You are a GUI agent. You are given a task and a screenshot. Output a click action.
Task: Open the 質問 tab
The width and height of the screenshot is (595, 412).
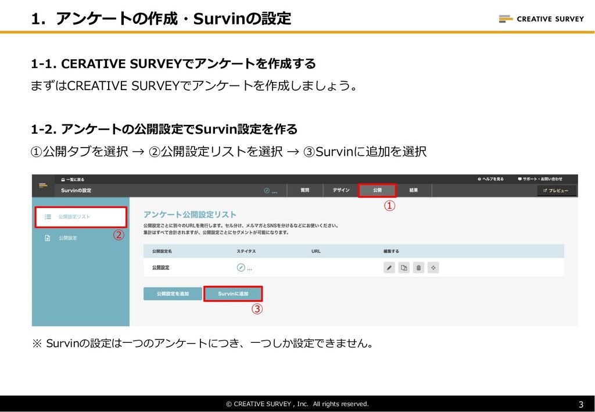point(305,191)
